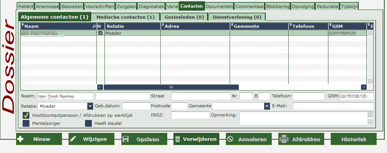Click the search magnifier in Naam column header
This screenshot has width=387, height=153.
point(94,26)
